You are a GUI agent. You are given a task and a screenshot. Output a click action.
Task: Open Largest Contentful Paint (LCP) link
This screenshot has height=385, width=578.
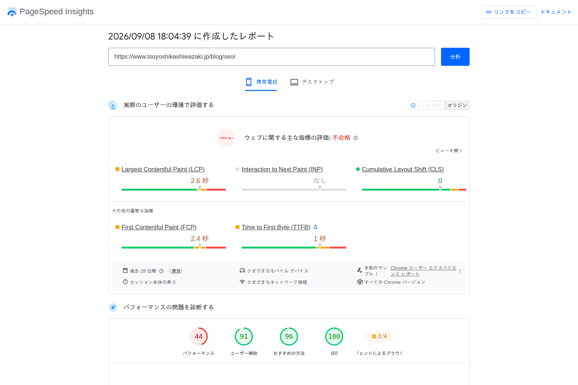click(x=163, y=170)
